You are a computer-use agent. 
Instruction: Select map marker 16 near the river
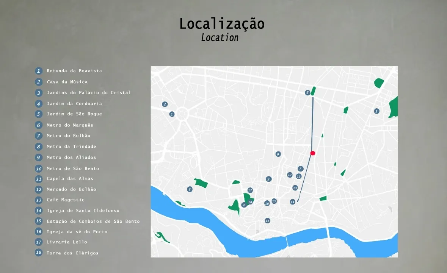pyautogui.click(x=267, y=221)
